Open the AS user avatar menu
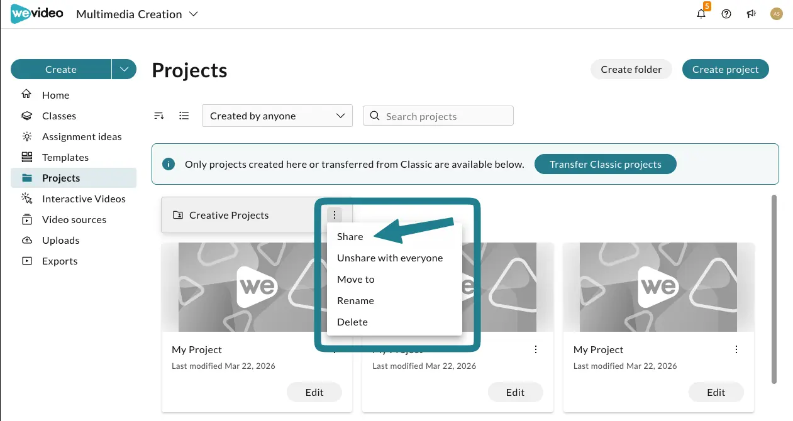Viewport: 793px width, 421px height. pyautogui.click(x=777, y=14)
